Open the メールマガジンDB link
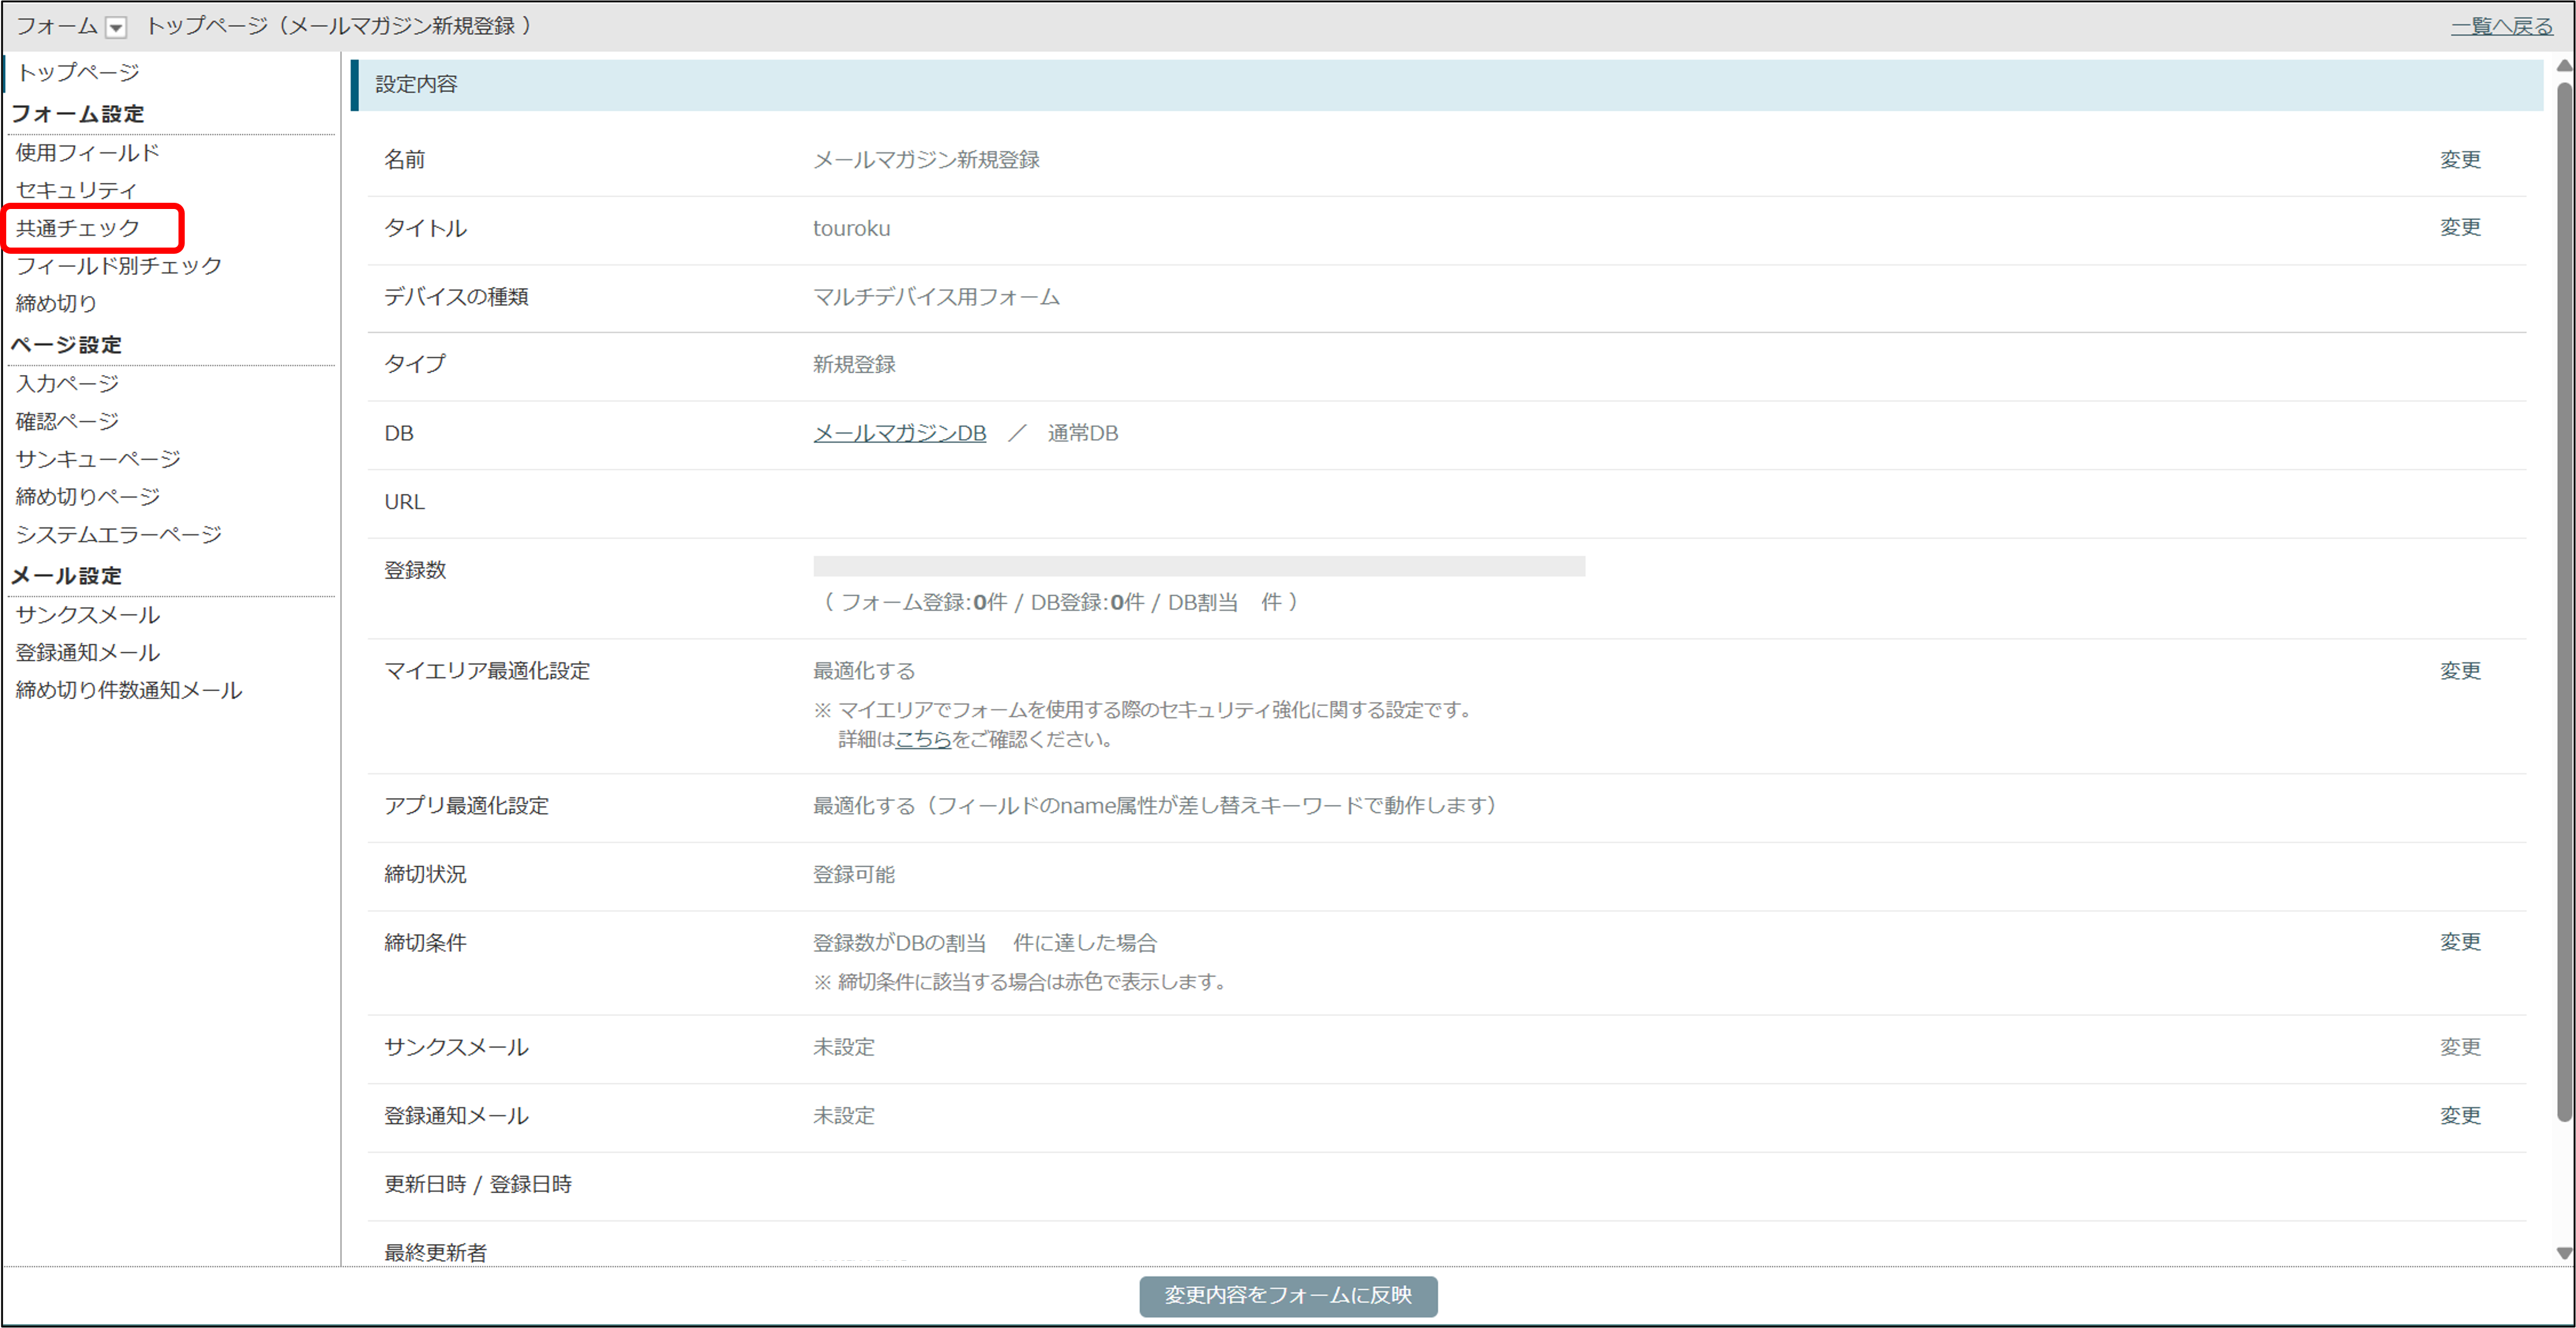Image resolution: width=2576 pixels, height=1328 pixels. (x=899, y=433)
